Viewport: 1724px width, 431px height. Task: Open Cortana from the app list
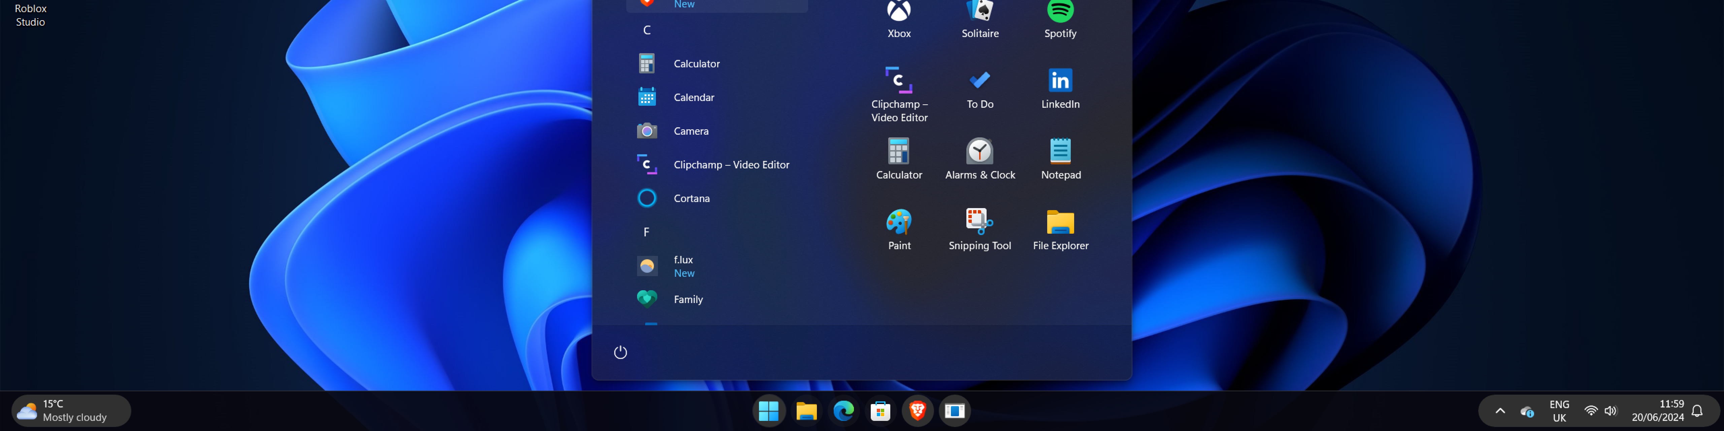pyautogui.click(x=691, y=198)
